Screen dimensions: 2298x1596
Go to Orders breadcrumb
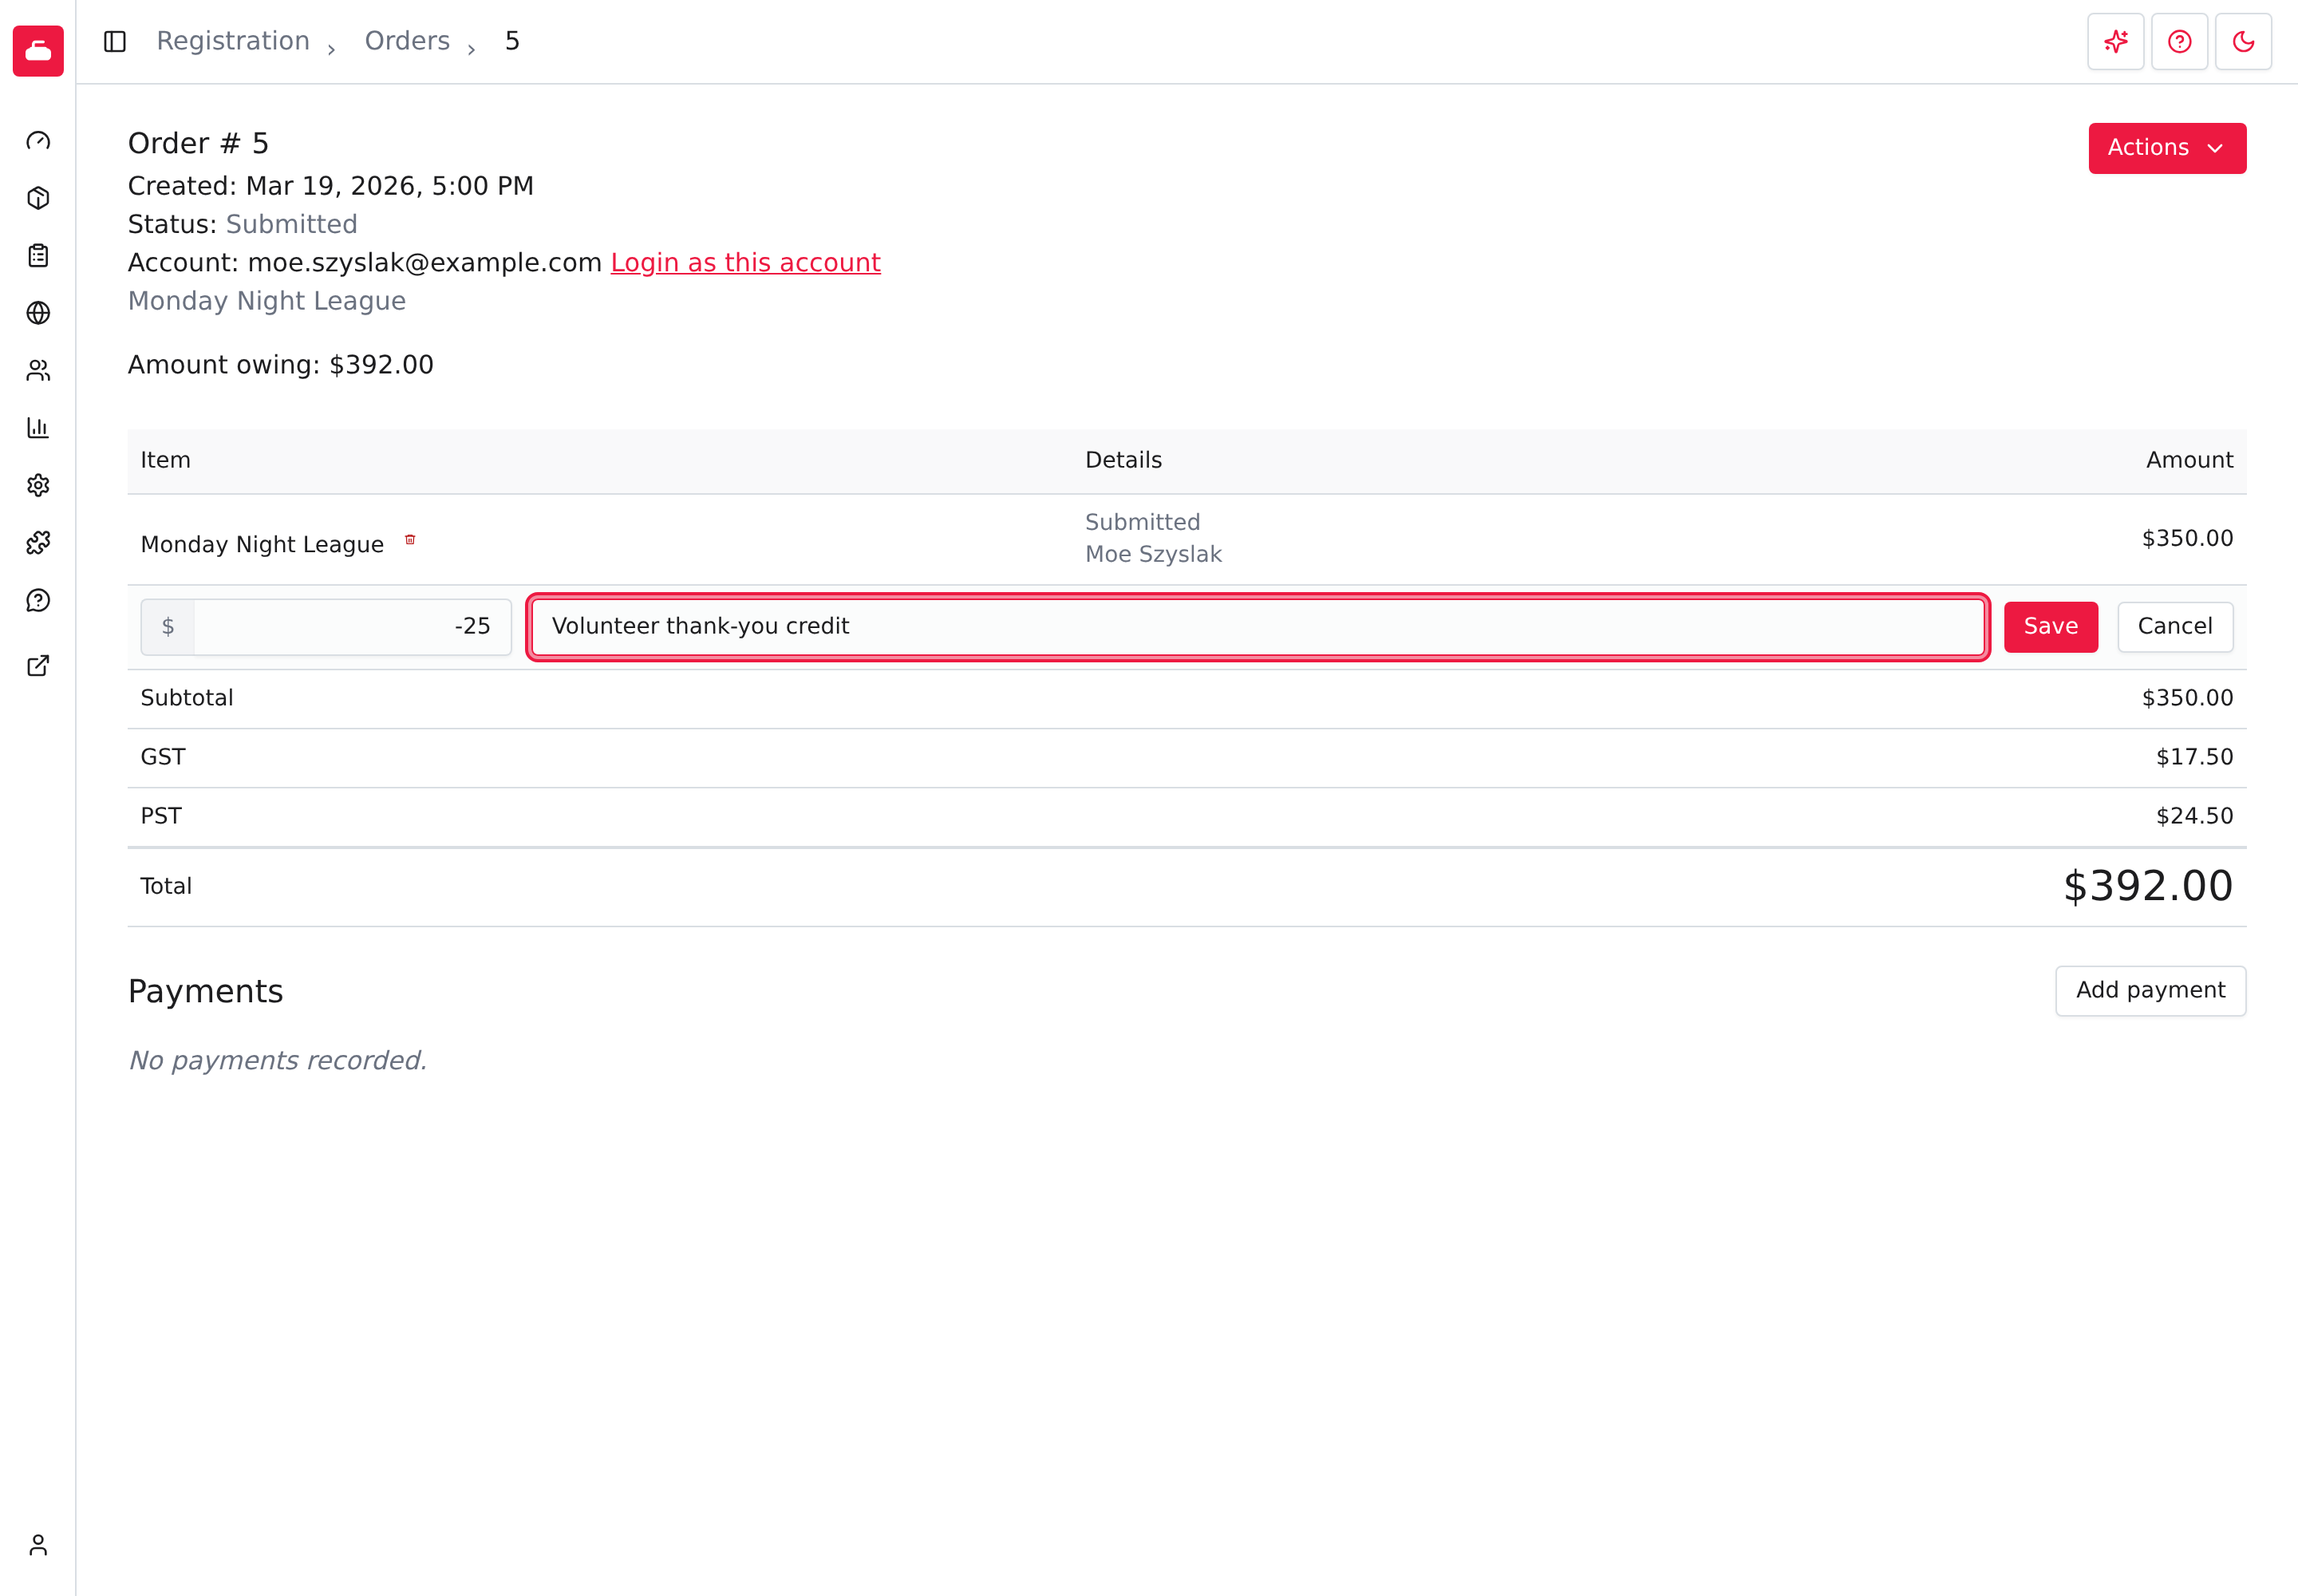coord(407,41)
